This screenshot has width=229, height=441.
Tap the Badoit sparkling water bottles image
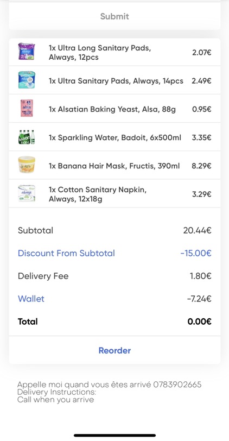[x=27, y=137]
